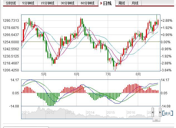This screenshot has width=176, height=128.
Task: Click 2010 on the overview timeline
Action: [x=26, y=113]
